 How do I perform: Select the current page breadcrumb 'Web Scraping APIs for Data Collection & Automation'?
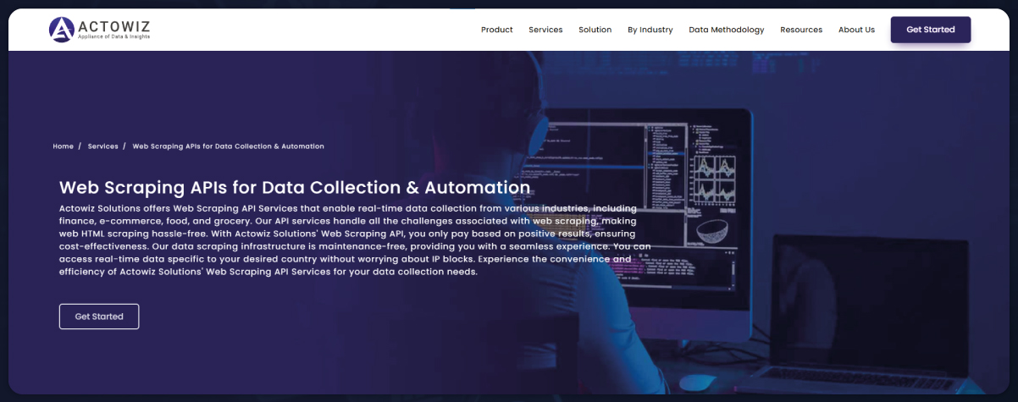tap(229, 146)
